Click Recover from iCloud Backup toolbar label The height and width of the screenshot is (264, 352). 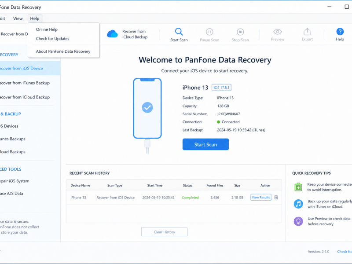tap(135, 34)
